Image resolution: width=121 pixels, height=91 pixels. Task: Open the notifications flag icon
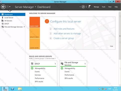[x=89, y=6]
